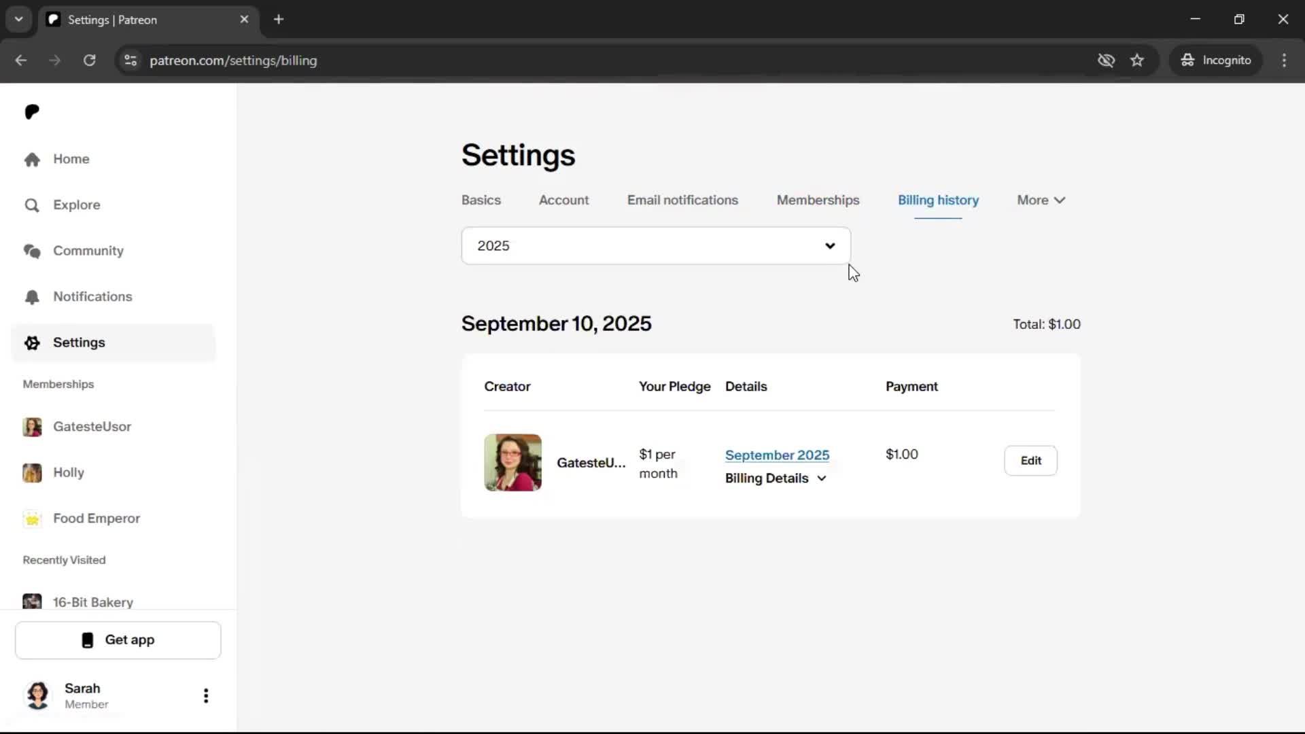Open the Email notifications tab

[x=682, y=200]
